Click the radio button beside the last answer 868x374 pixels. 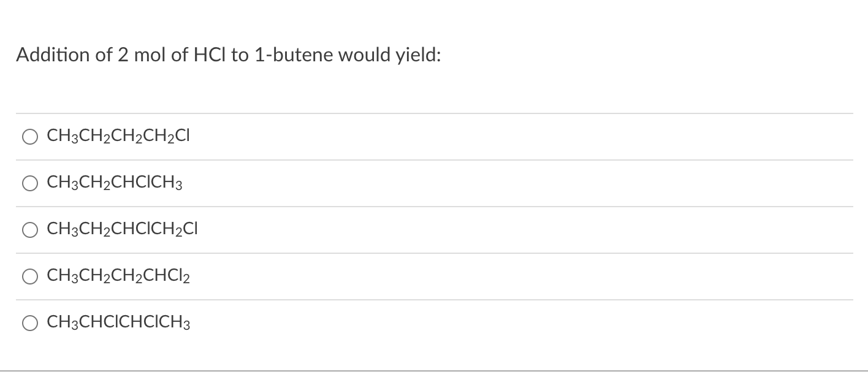[29, 322]
